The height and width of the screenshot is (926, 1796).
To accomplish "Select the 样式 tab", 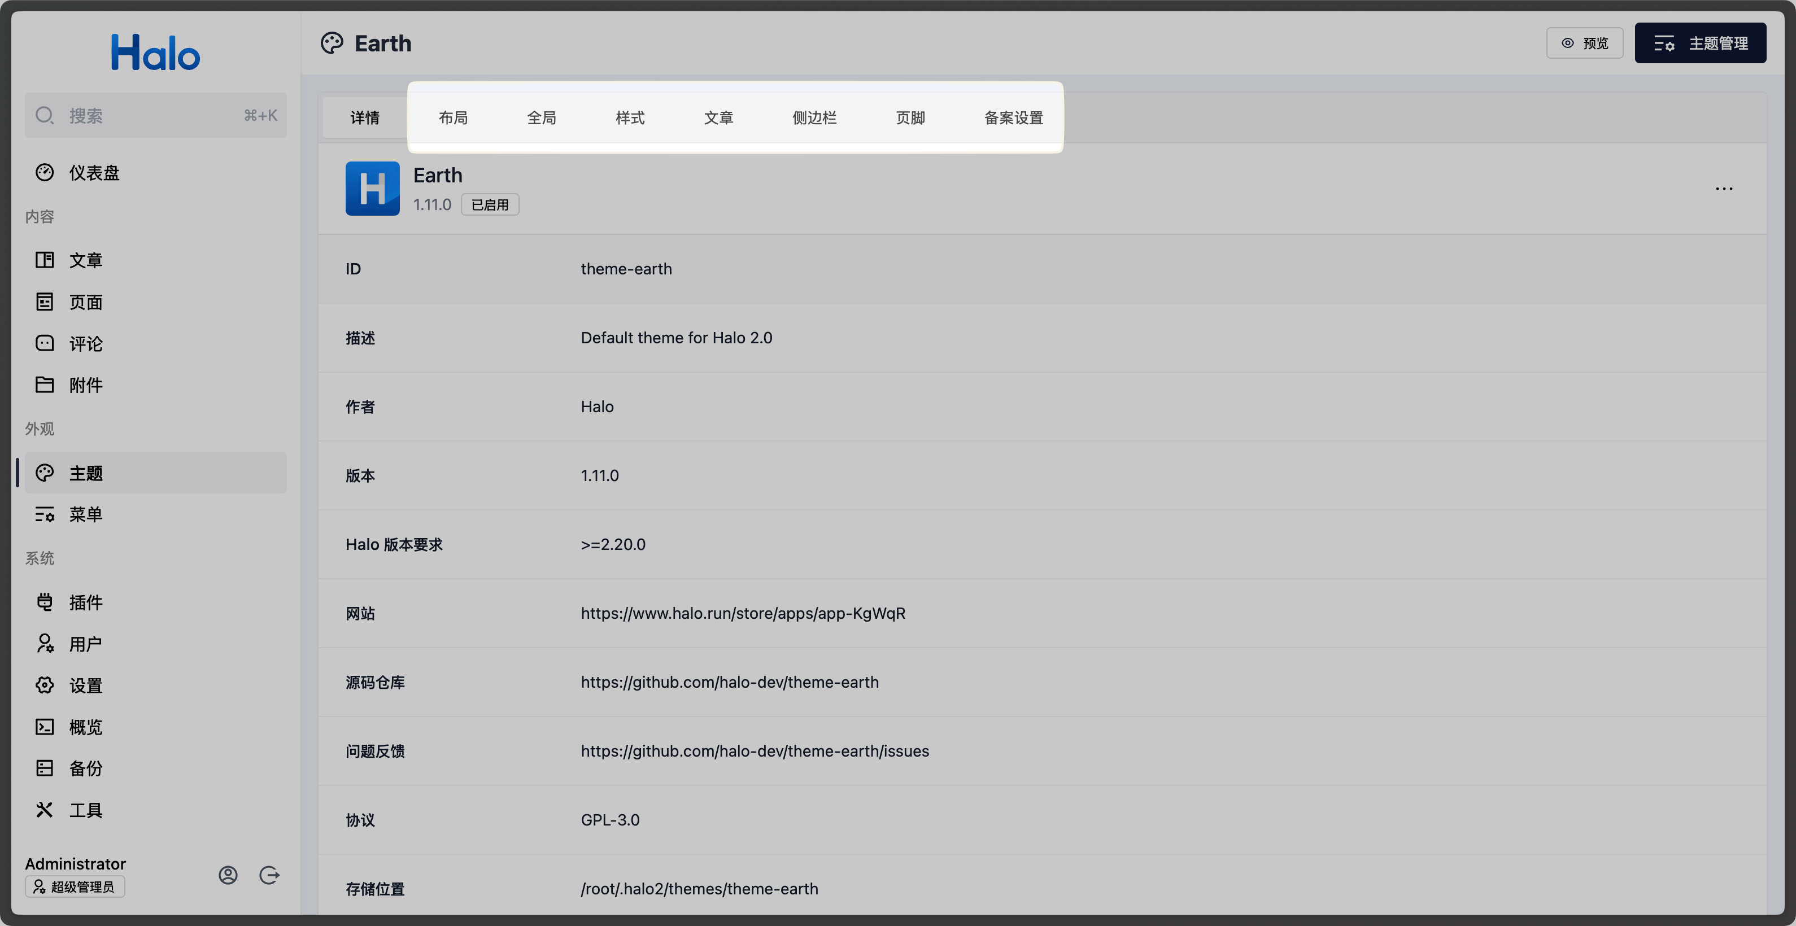I will [x=630, y=118].
